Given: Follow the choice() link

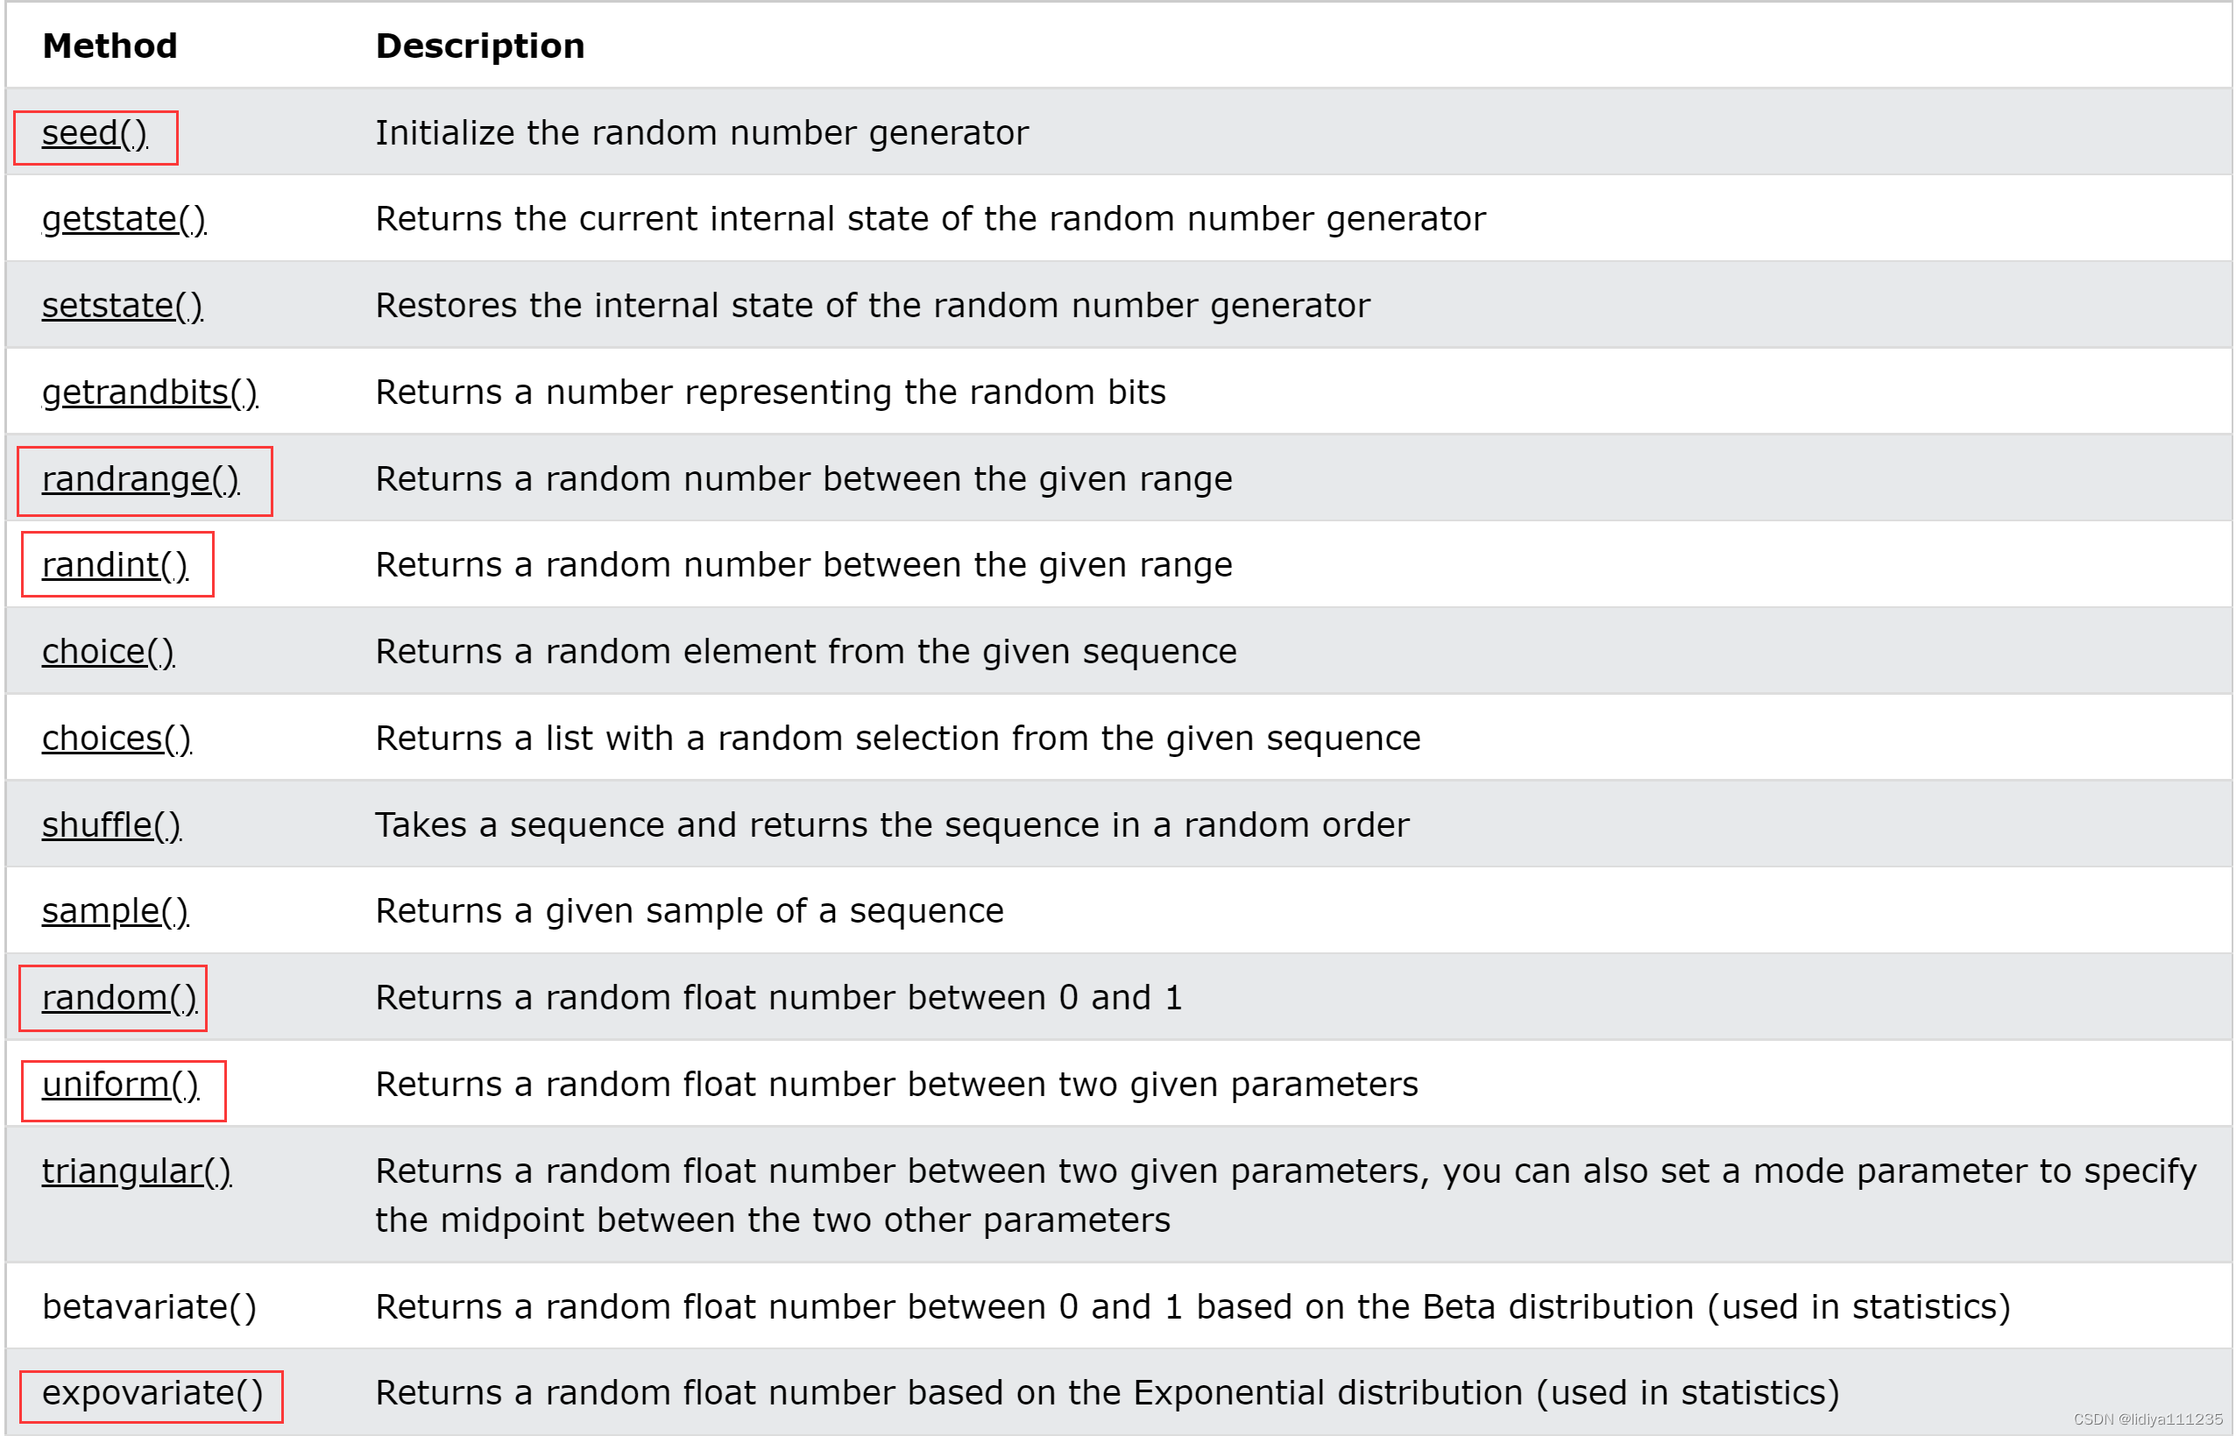Looking at the screenshot, I should click(x=108, y=652).
